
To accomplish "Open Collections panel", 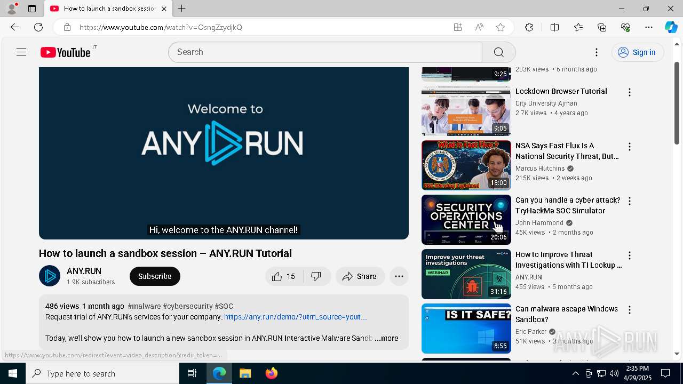I will 602,27.
